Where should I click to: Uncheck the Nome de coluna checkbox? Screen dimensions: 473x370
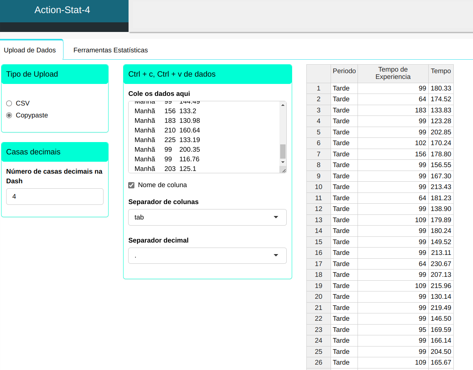[131, 185]
